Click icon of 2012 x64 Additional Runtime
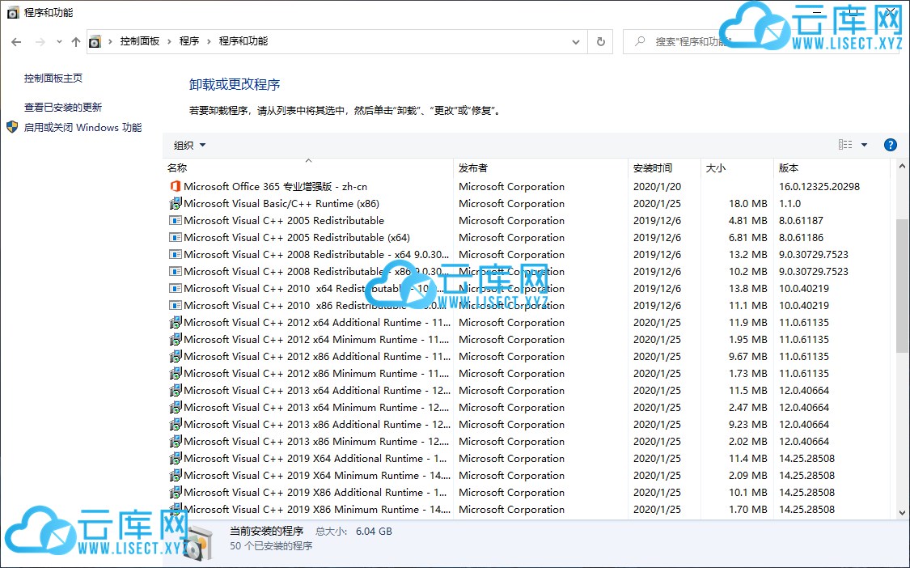 coord(176,322)
